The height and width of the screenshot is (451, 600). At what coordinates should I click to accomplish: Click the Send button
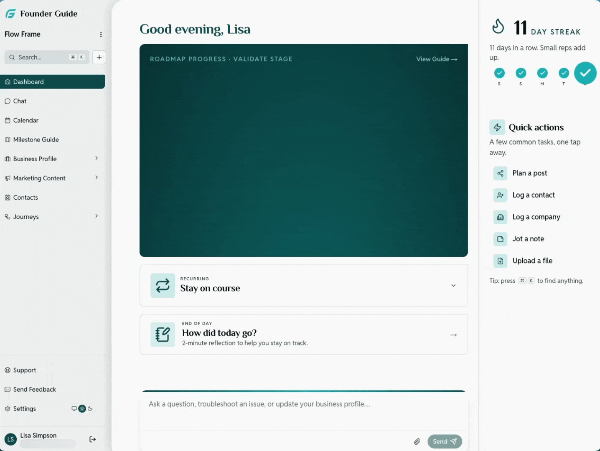pos(445,441)
